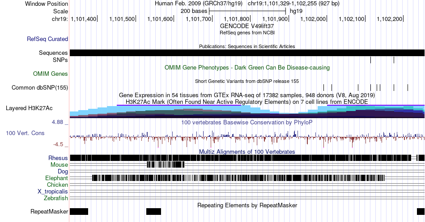Select the Mouse alignment row label
The height and width of the screenshot is (222, 425).
pos(59,165)
